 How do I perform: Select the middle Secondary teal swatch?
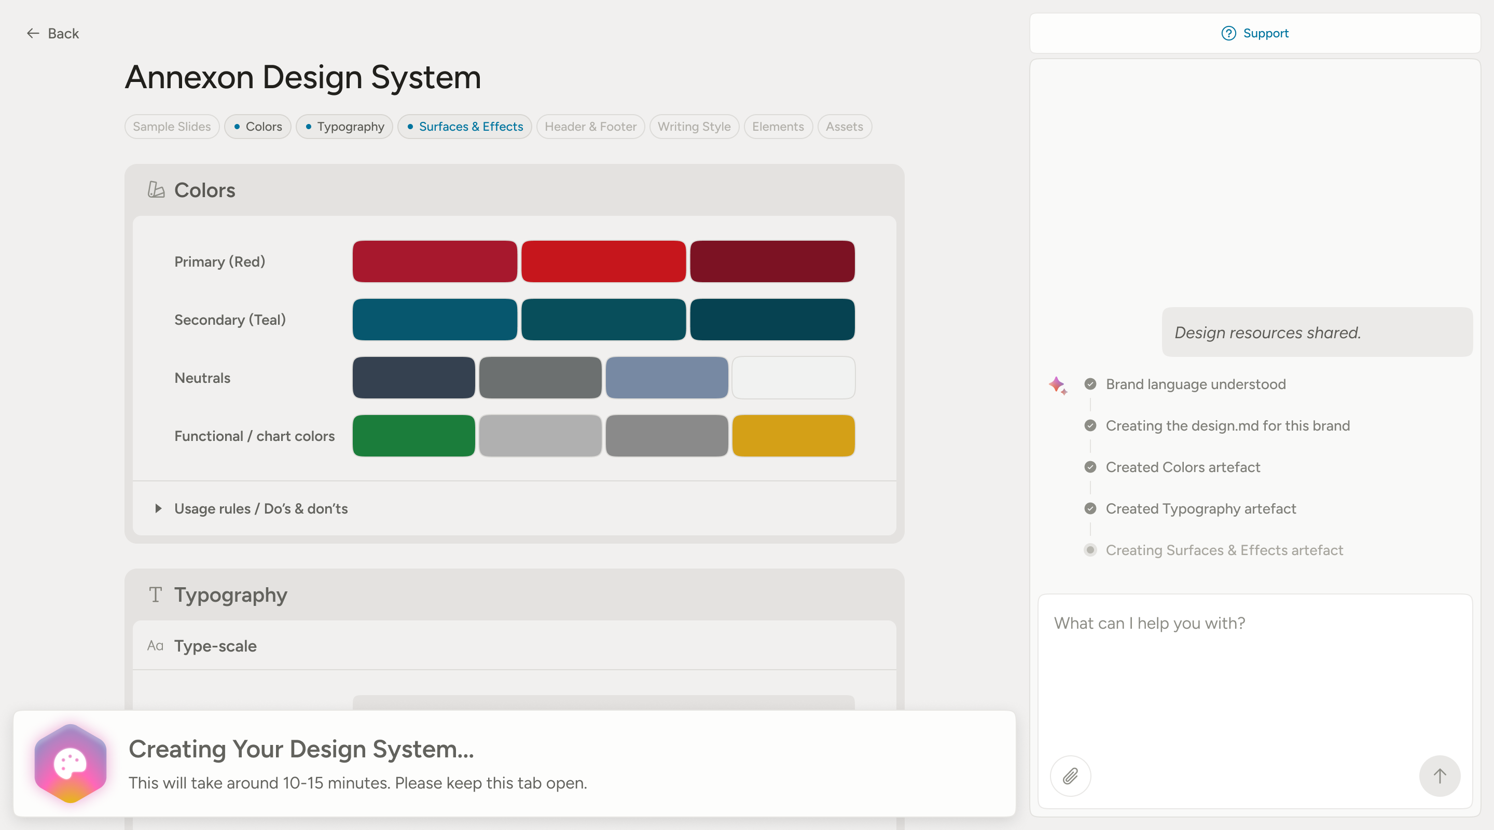(x=603, y=320)
